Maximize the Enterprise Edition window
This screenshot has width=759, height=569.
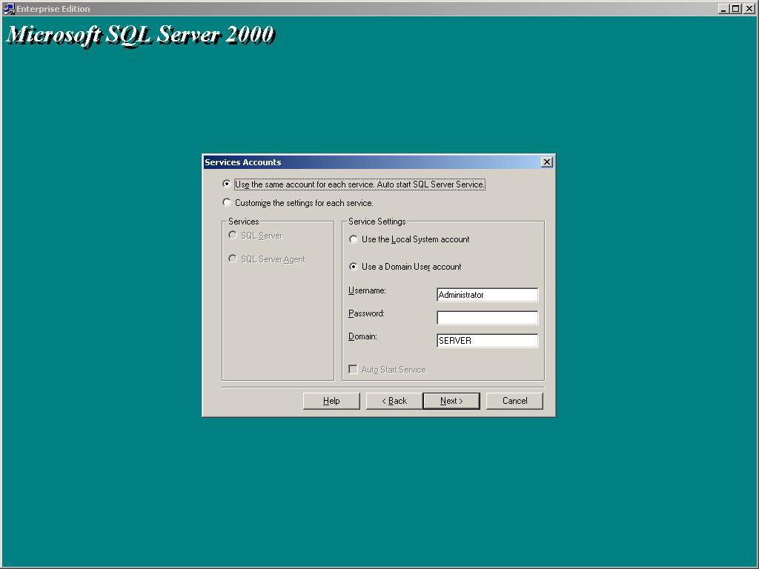(x=735, y=9)
